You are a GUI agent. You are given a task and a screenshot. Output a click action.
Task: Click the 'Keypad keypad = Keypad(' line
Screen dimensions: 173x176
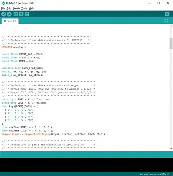click(54, 134)
